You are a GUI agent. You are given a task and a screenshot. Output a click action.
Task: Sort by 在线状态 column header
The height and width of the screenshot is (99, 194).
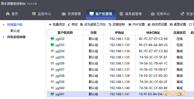[x=180, y=32]
